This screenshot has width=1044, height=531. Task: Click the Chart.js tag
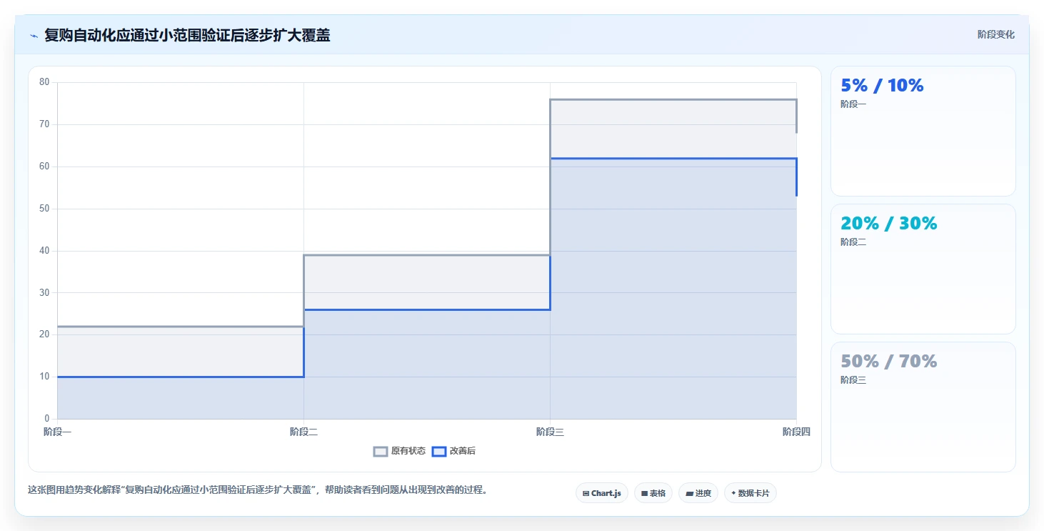(x=601, y=493)
